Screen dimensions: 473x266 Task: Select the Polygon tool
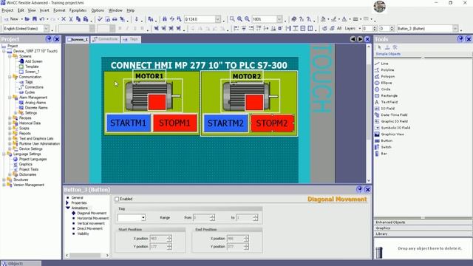pos(387,76)
